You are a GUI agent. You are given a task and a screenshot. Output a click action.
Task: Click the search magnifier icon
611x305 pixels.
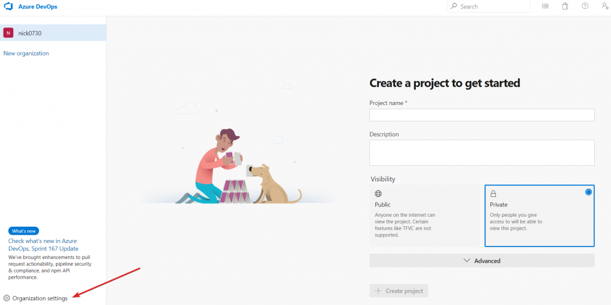pyautogui.click(x=454, y=6)
